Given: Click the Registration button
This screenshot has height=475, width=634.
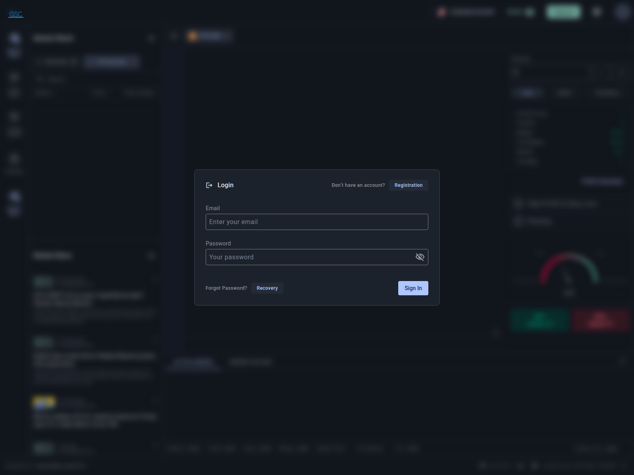Looking at the screenshot, I should tap(409, 185).
